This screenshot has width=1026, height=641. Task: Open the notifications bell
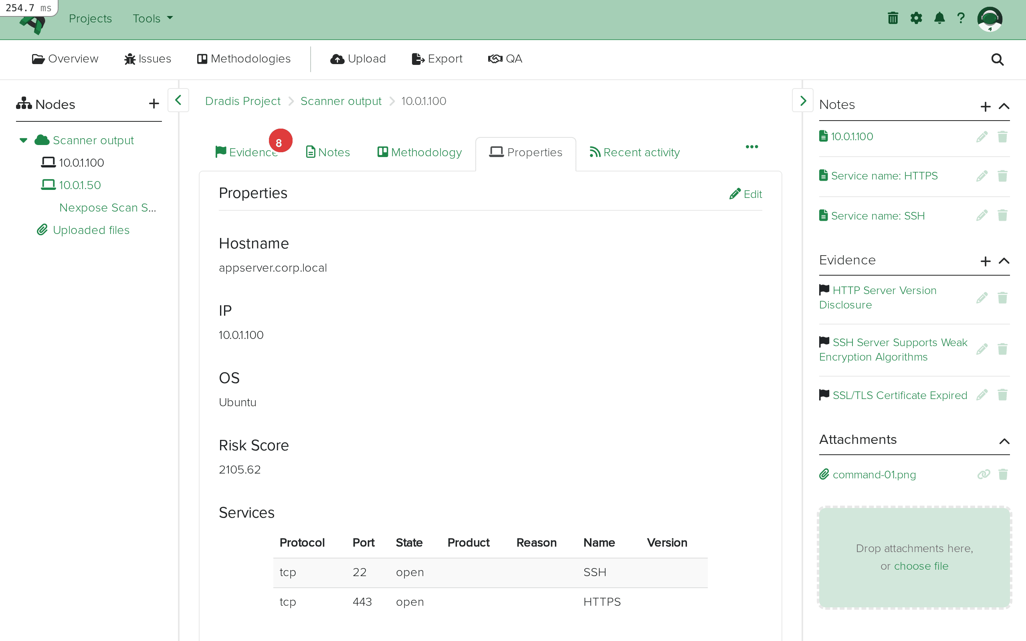(x=939, y=18)
